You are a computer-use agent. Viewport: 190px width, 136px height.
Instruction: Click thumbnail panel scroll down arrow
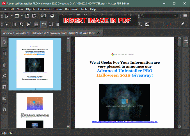click(68, 127)
